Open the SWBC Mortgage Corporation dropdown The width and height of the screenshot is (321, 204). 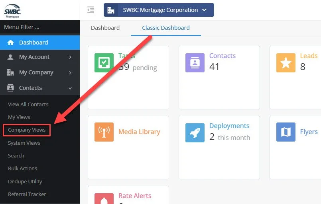tap(159, 10)
